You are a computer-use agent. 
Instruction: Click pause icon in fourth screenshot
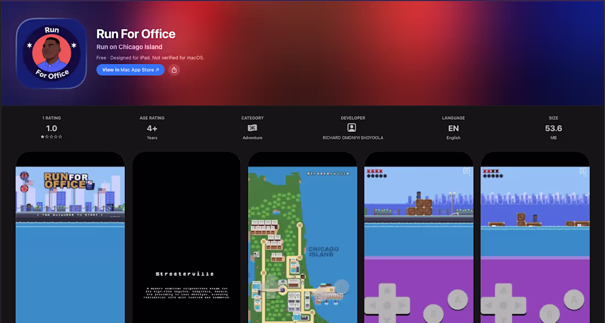pyautogui.click(x=466, y=171)
